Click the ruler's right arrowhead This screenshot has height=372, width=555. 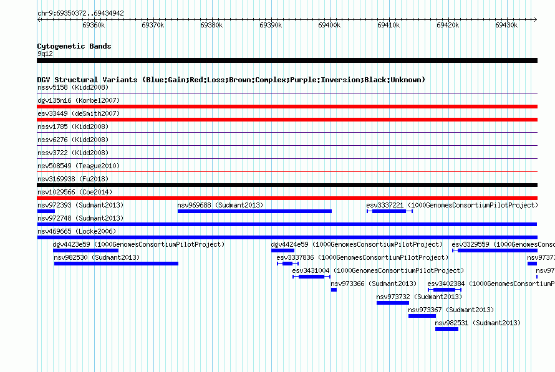pos(536,19)
